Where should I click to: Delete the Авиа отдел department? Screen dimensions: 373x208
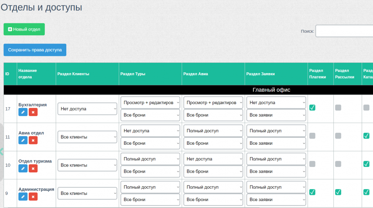[x=33, y=140]
